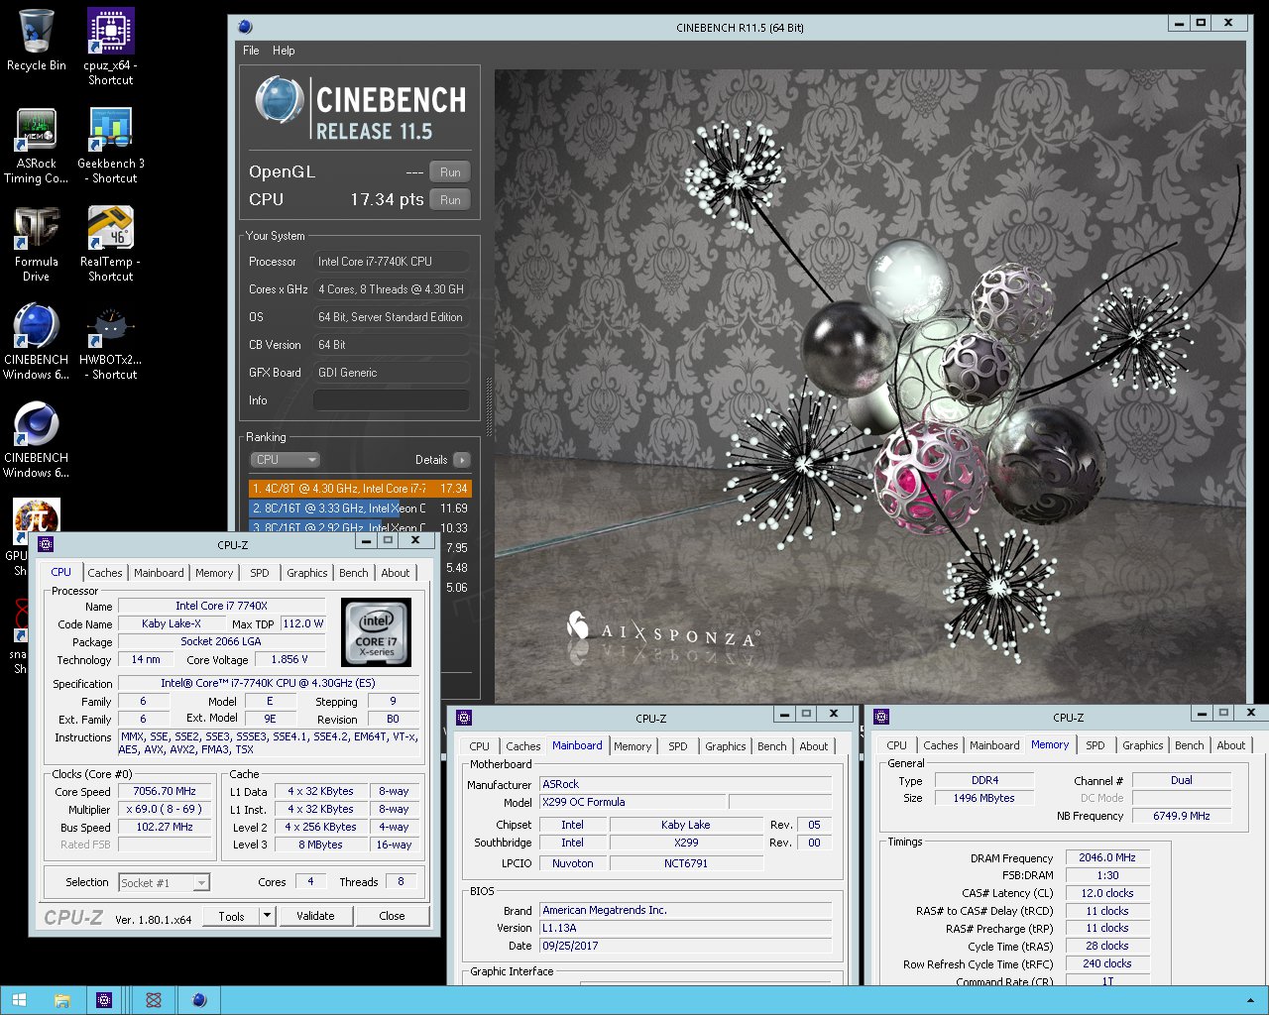
Task: Select Graphics tab in CPU-Z Memory window
Action: (1143, 745)
